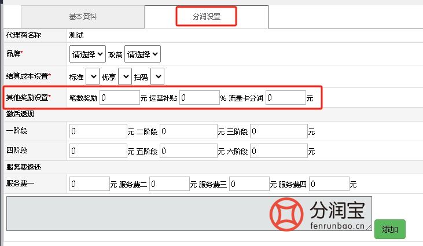The width and height of the screenshot is (423, 246).
Task: Select the 流量卡分润 input box
Action: tap(285, 98)
